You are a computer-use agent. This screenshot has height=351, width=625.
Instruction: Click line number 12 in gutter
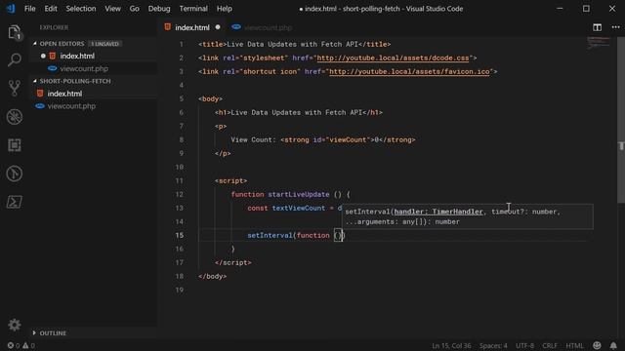180,194
